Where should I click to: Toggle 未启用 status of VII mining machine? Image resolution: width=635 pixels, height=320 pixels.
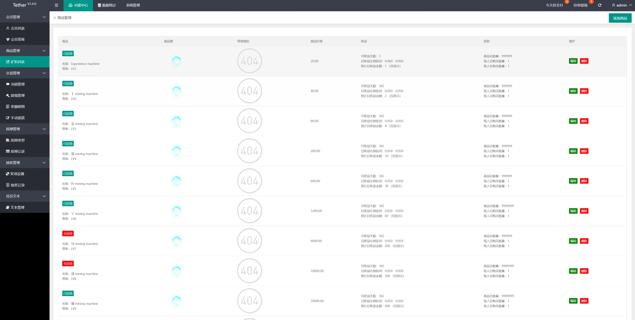click(68, 264)
